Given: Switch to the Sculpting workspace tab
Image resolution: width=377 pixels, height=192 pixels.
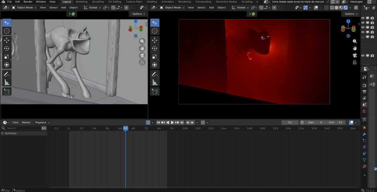Looking at the screenshot, I should coord(98,2).
